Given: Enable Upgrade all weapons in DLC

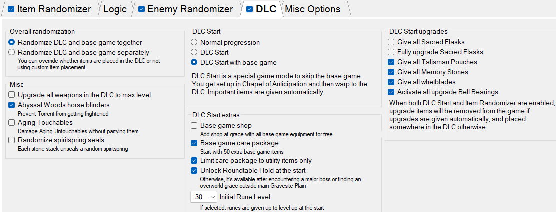Looking at the screenshot, I should (12, 95).
